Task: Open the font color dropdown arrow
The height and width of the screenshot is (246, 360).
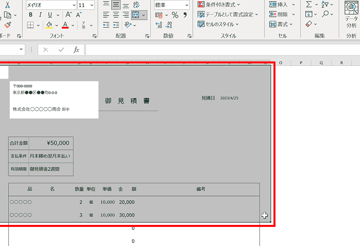Action: click(73, 25)
